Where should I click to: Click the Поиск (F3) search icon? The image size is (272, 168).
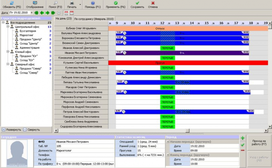coord(55,3)
